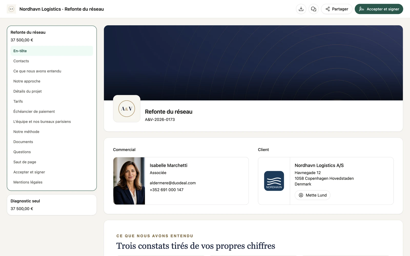410x256 pixels.
Task: Open Documents in sidebar
Action: click(52, 142)
